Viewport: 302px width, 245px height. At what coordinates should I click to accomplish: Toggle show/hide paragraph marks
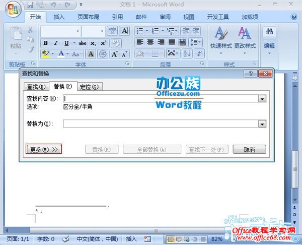pyautogui.click(x=199, y=53)
